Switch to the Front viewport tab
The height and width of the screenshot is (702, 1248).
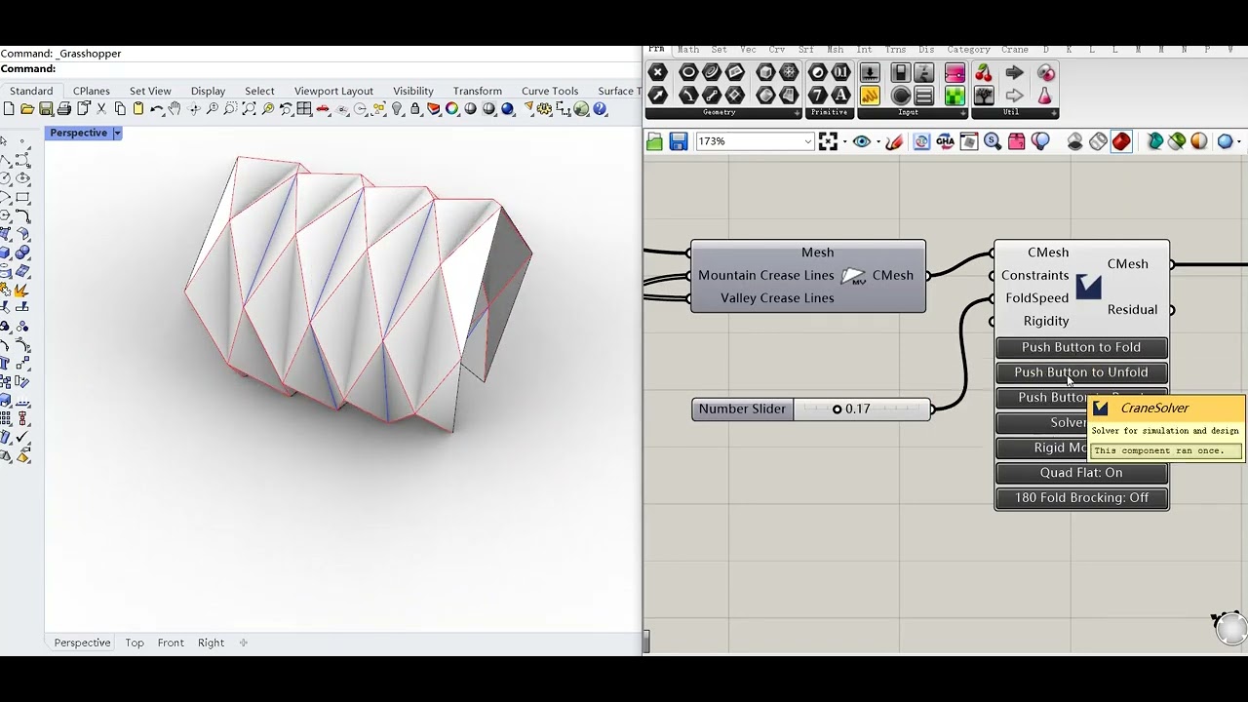[171, 643]
